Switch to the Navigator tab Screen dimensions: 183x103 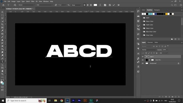157,10
